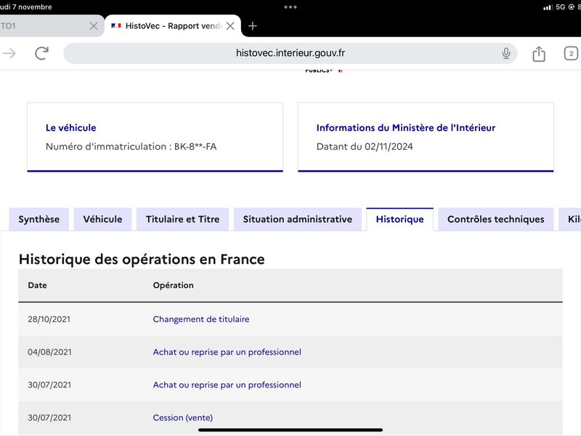The image size is (581, 436).
Task: Tap the three-dot multitasking indicator
Action: 290,7
